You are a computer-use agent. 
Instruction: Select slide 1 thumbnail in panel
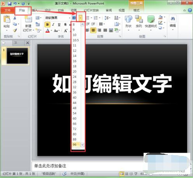coord(17,56)
